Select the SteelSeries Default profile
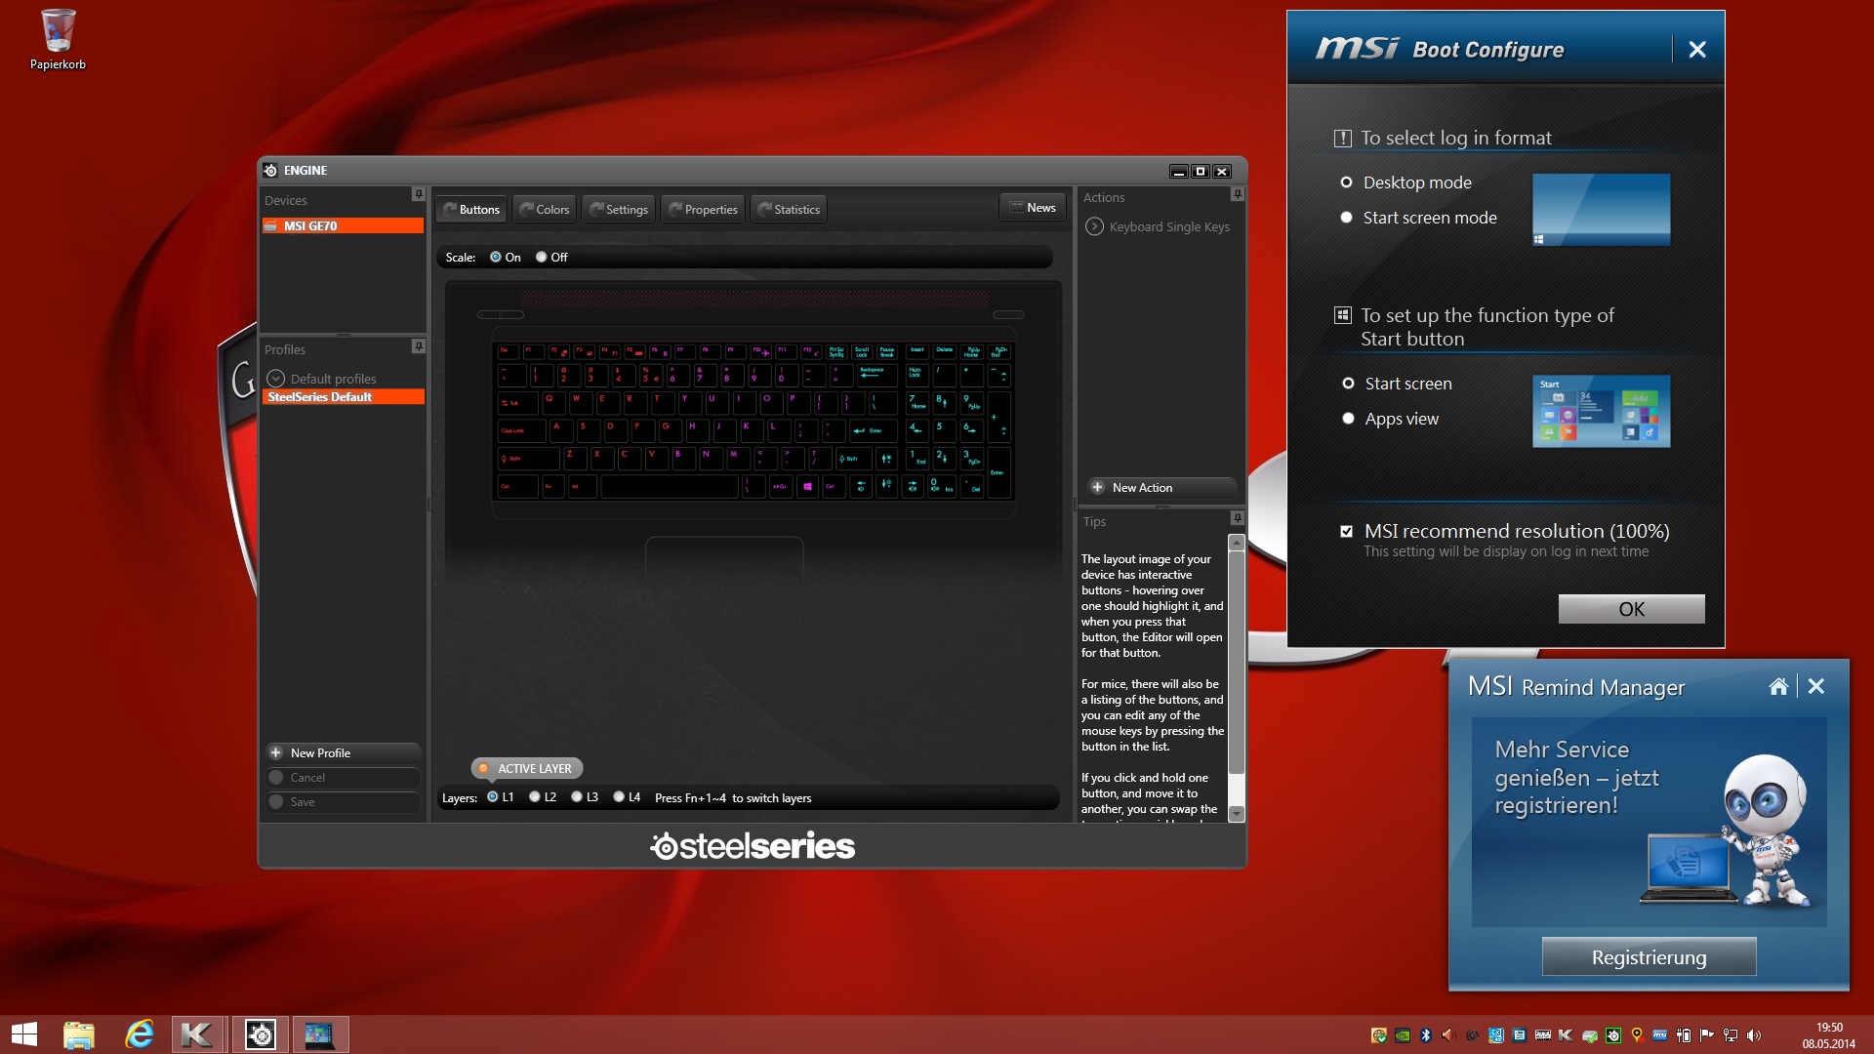This screenshot has height=1054, width=1874. click(343, 396)
